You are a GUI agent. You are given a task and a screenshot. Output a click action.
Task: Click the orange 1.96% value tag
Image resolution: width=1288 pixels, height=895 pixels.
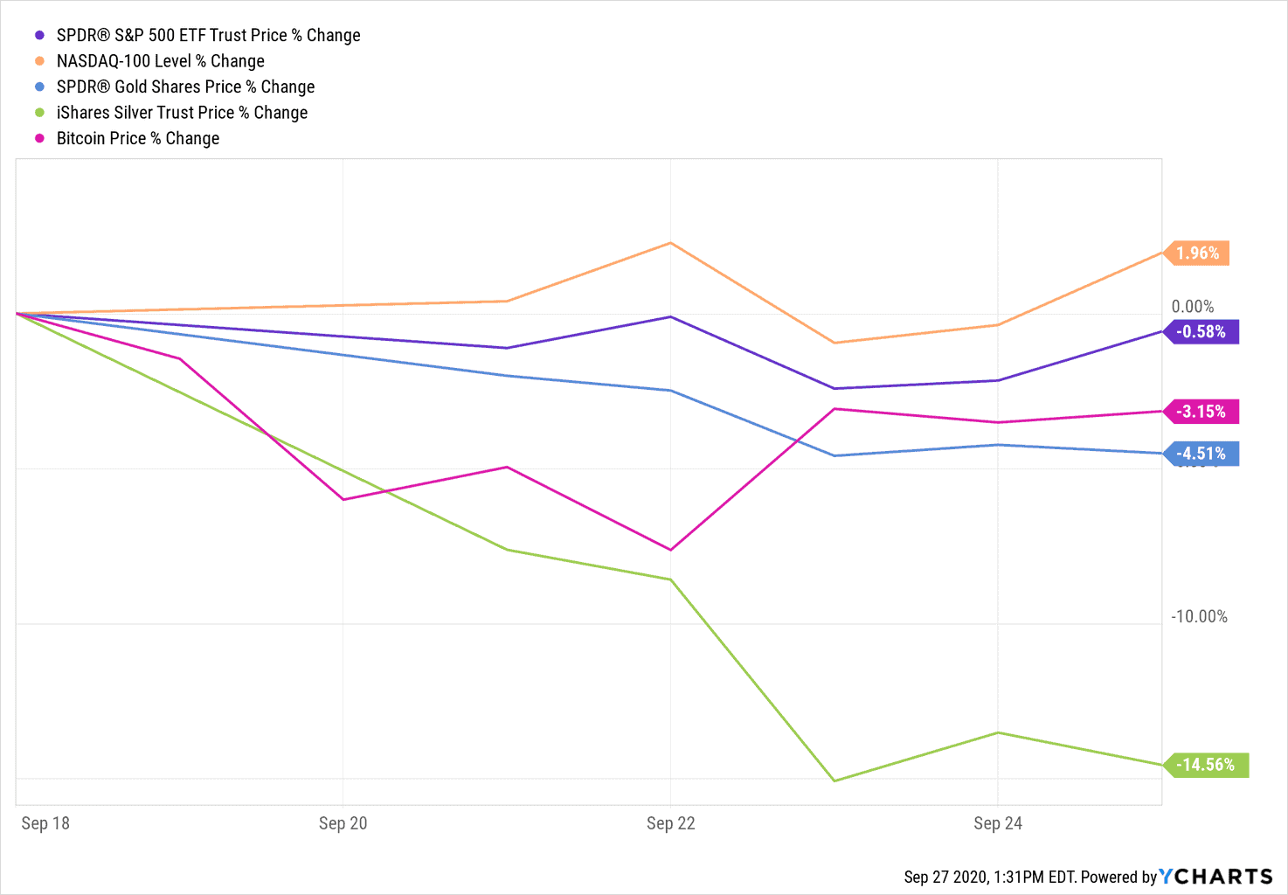[x=1197, y=253]
